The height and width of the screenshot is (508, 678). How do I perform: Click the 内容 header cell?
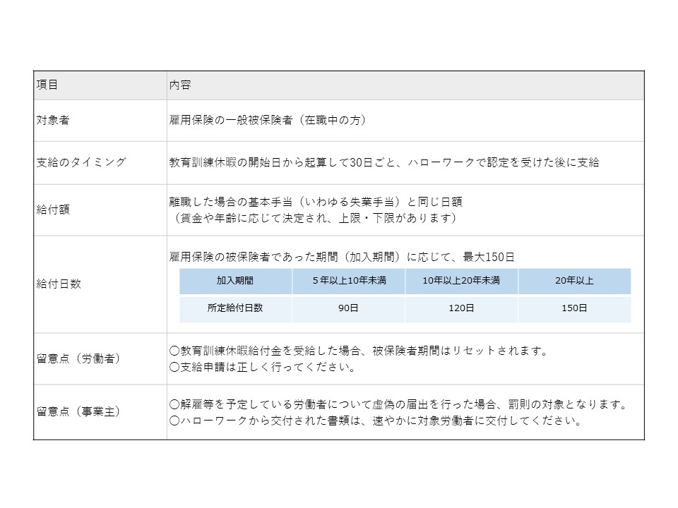pyautogui.click(x=179, y=85)
